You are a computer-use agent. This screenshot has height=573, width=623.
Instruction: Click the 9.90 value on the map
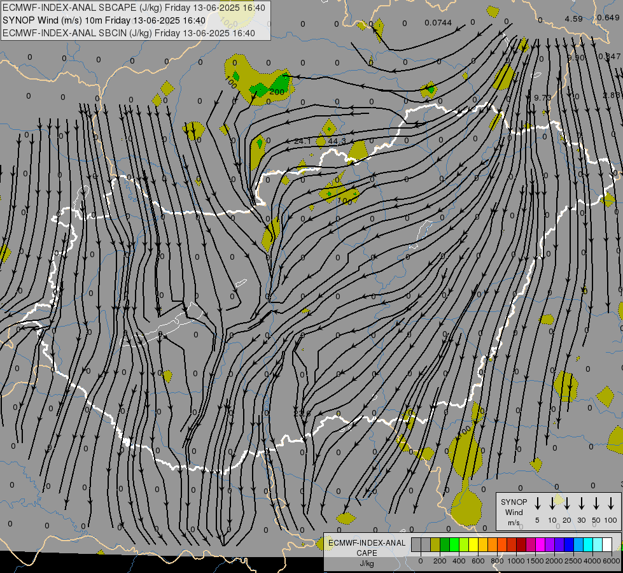click(x=576, y=58)
